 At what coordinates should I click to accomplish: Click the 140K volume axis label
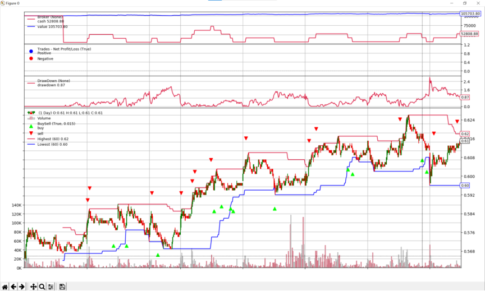(16, 205)
